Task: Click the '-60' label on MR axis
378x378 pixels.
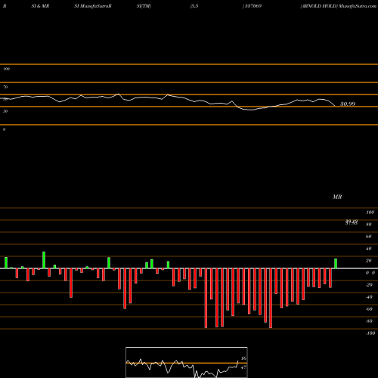Action: click(x=369, y=309)
